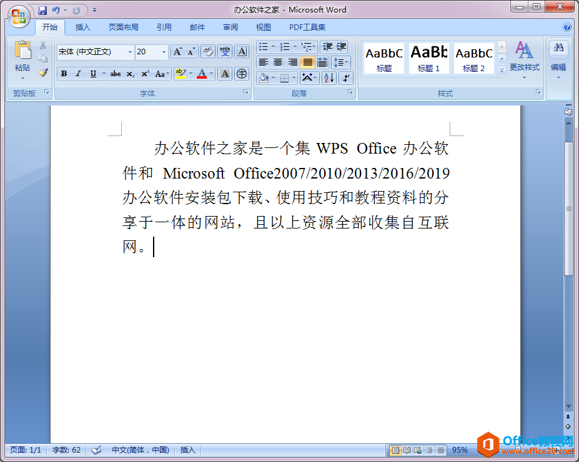Apply the 标题 style
This screenshot has width=579, height=462.
click(x=384, y=58)
